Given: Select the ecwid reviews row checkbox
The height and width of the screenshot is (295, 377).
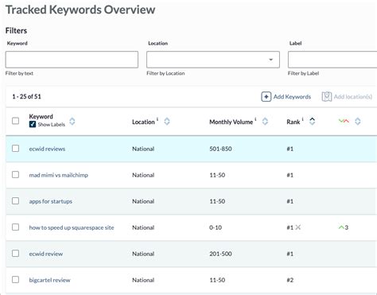Looking at the screenshot, I should coord(15,149).
